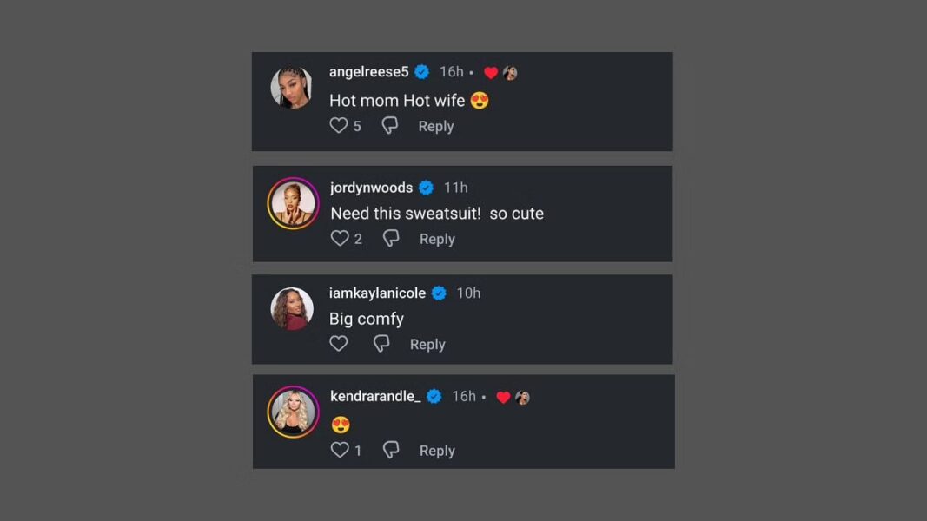This screenshot has width=927, height=521.
Task: Click the 16h timestamp on kendrarandle_'s comment
Action: [x=462, y=396]
